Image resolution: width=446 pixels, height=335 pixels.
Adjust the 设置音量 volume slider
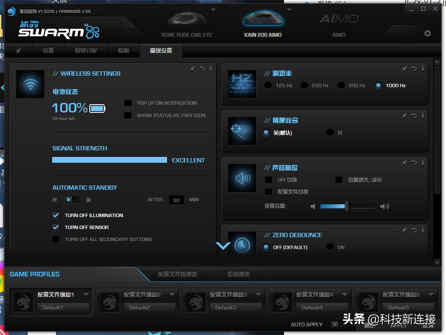pos(347,206)
